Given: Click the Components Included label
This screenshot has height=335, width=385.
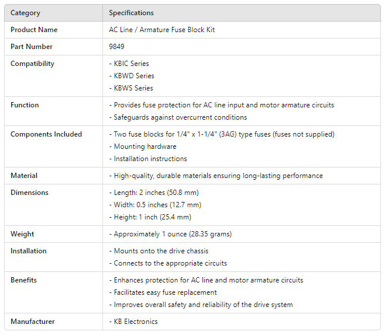Looking at the screenshot, I should 45,134.
